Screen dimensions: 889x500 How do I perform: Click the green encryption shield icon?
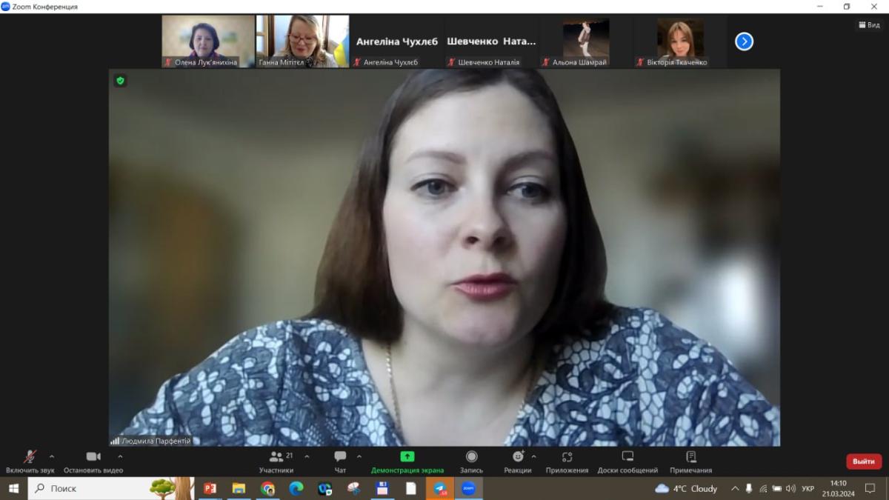120,81
